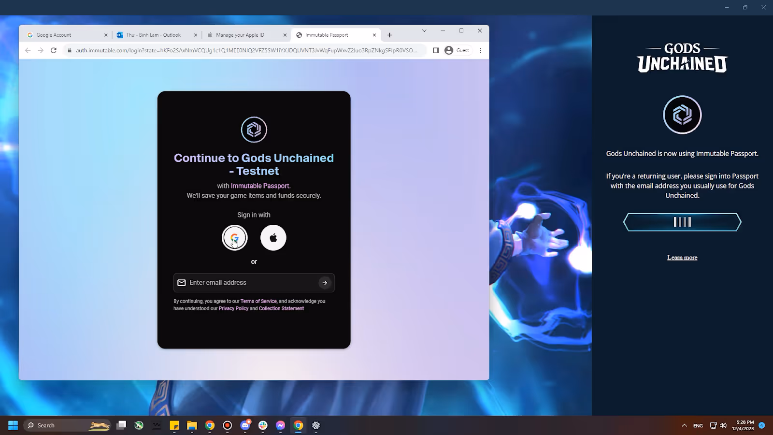This screenshot has height=435, width=773.
Task: Open the first Chrome icon on the taskbar
Action: click(x=210, y=425)
